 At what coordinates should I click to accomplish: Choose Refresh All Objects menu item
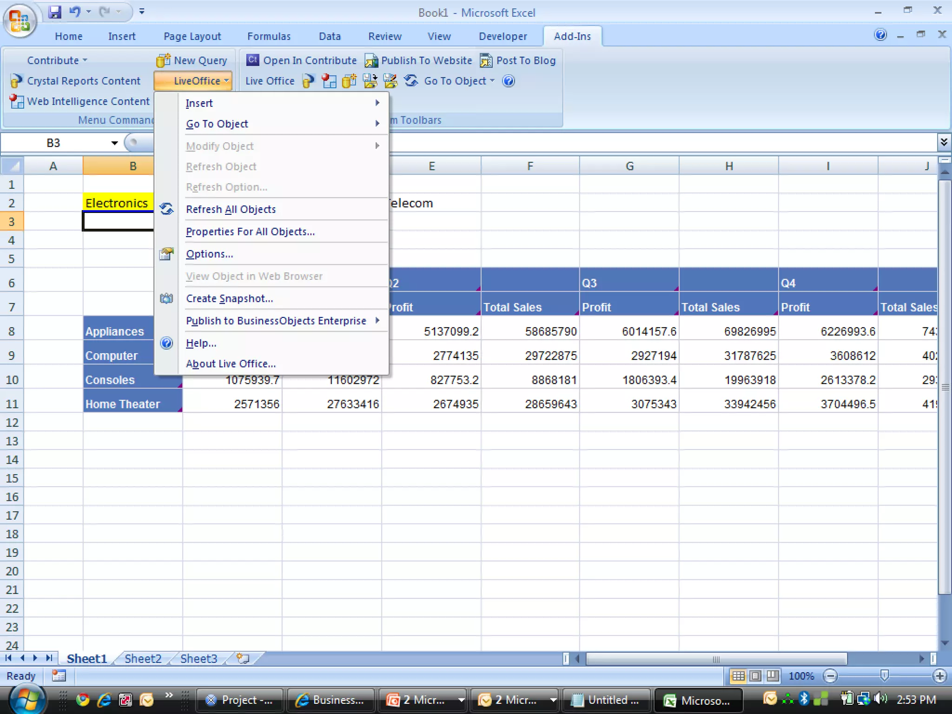coord(283,209)
